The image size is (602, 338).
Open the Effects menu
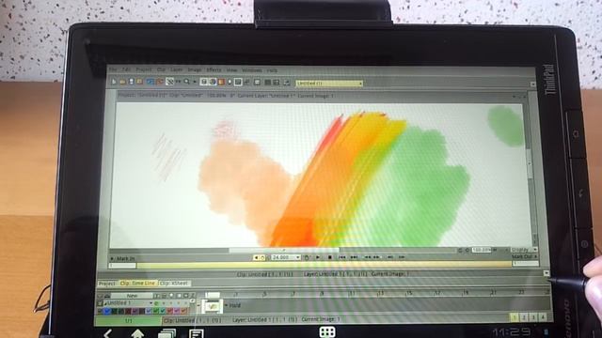click(x=214, y=69)
